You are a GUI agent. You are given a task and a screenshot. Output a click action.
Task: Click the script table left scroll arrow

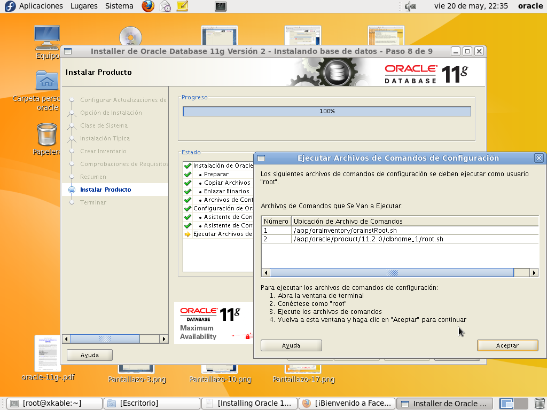pos(266,273)
